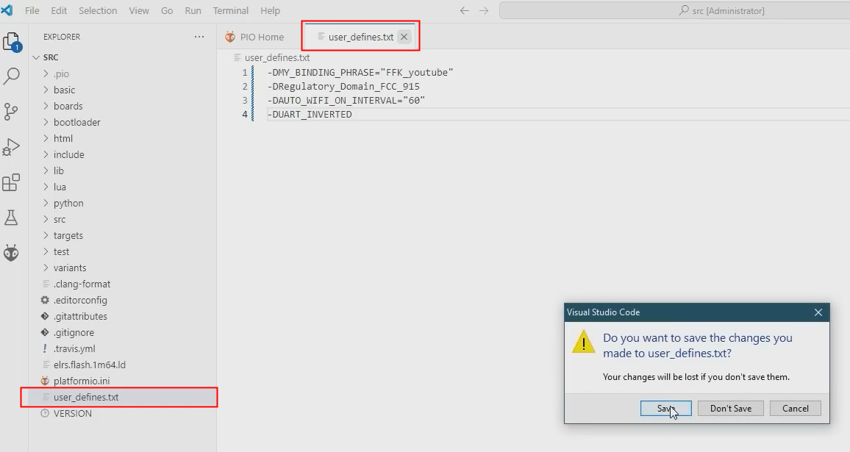Click Save in the dialog
The height and width of the screenshot is (452, 850).
(x=665, y=408)
